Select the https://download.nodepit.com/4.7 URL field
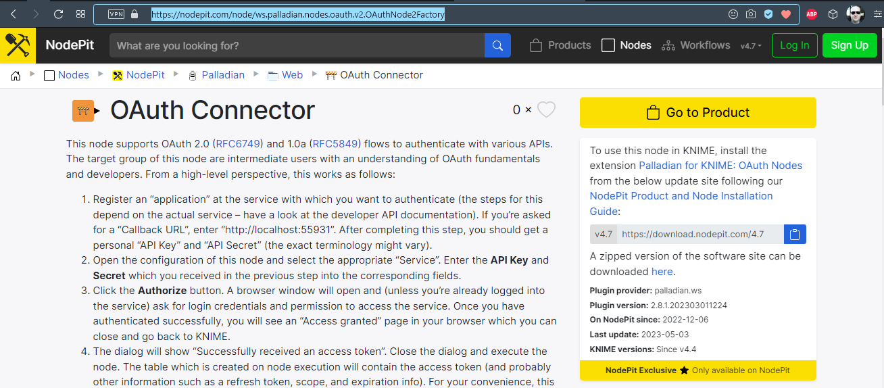The height and width of the screenshot is (388, 884). click(700, 235)
